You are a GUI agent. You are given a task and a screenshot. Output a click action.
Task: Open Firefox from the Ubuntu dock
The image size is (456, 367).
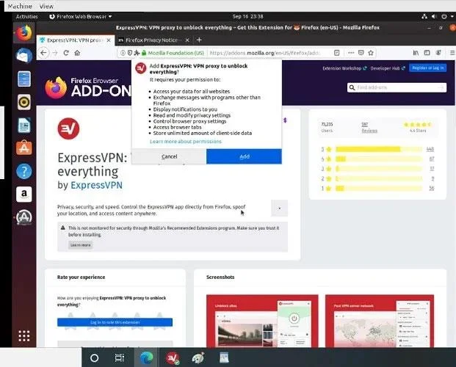point(23,33)
